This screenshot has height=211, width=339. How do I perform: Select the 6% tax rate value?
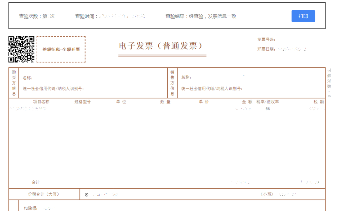(267, 109)
